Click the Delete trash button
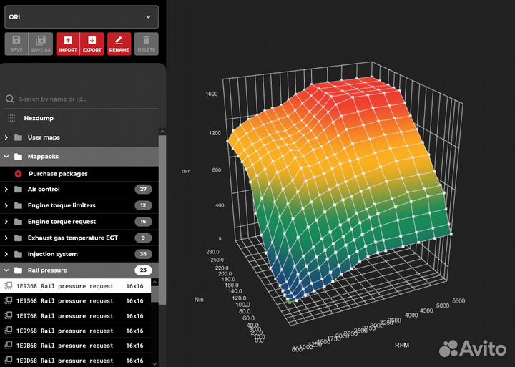 (x=146, y=44)
